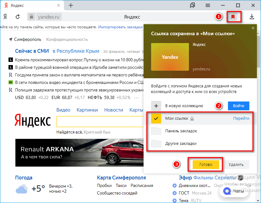This screenshot has height=203, width=261.
Task: Open the Новости section link
Action: [x=114, y=110]
